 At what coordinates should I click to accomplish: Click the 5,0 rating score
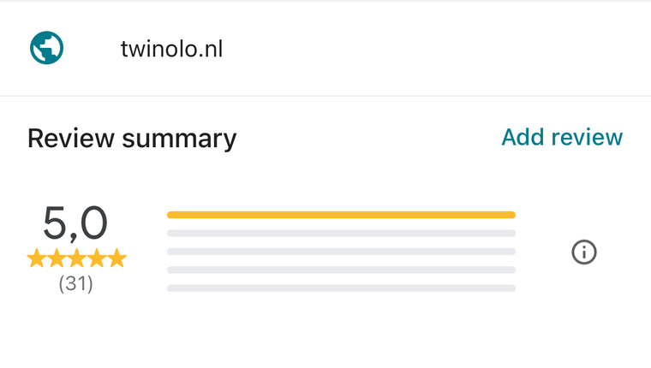[75, 223]
